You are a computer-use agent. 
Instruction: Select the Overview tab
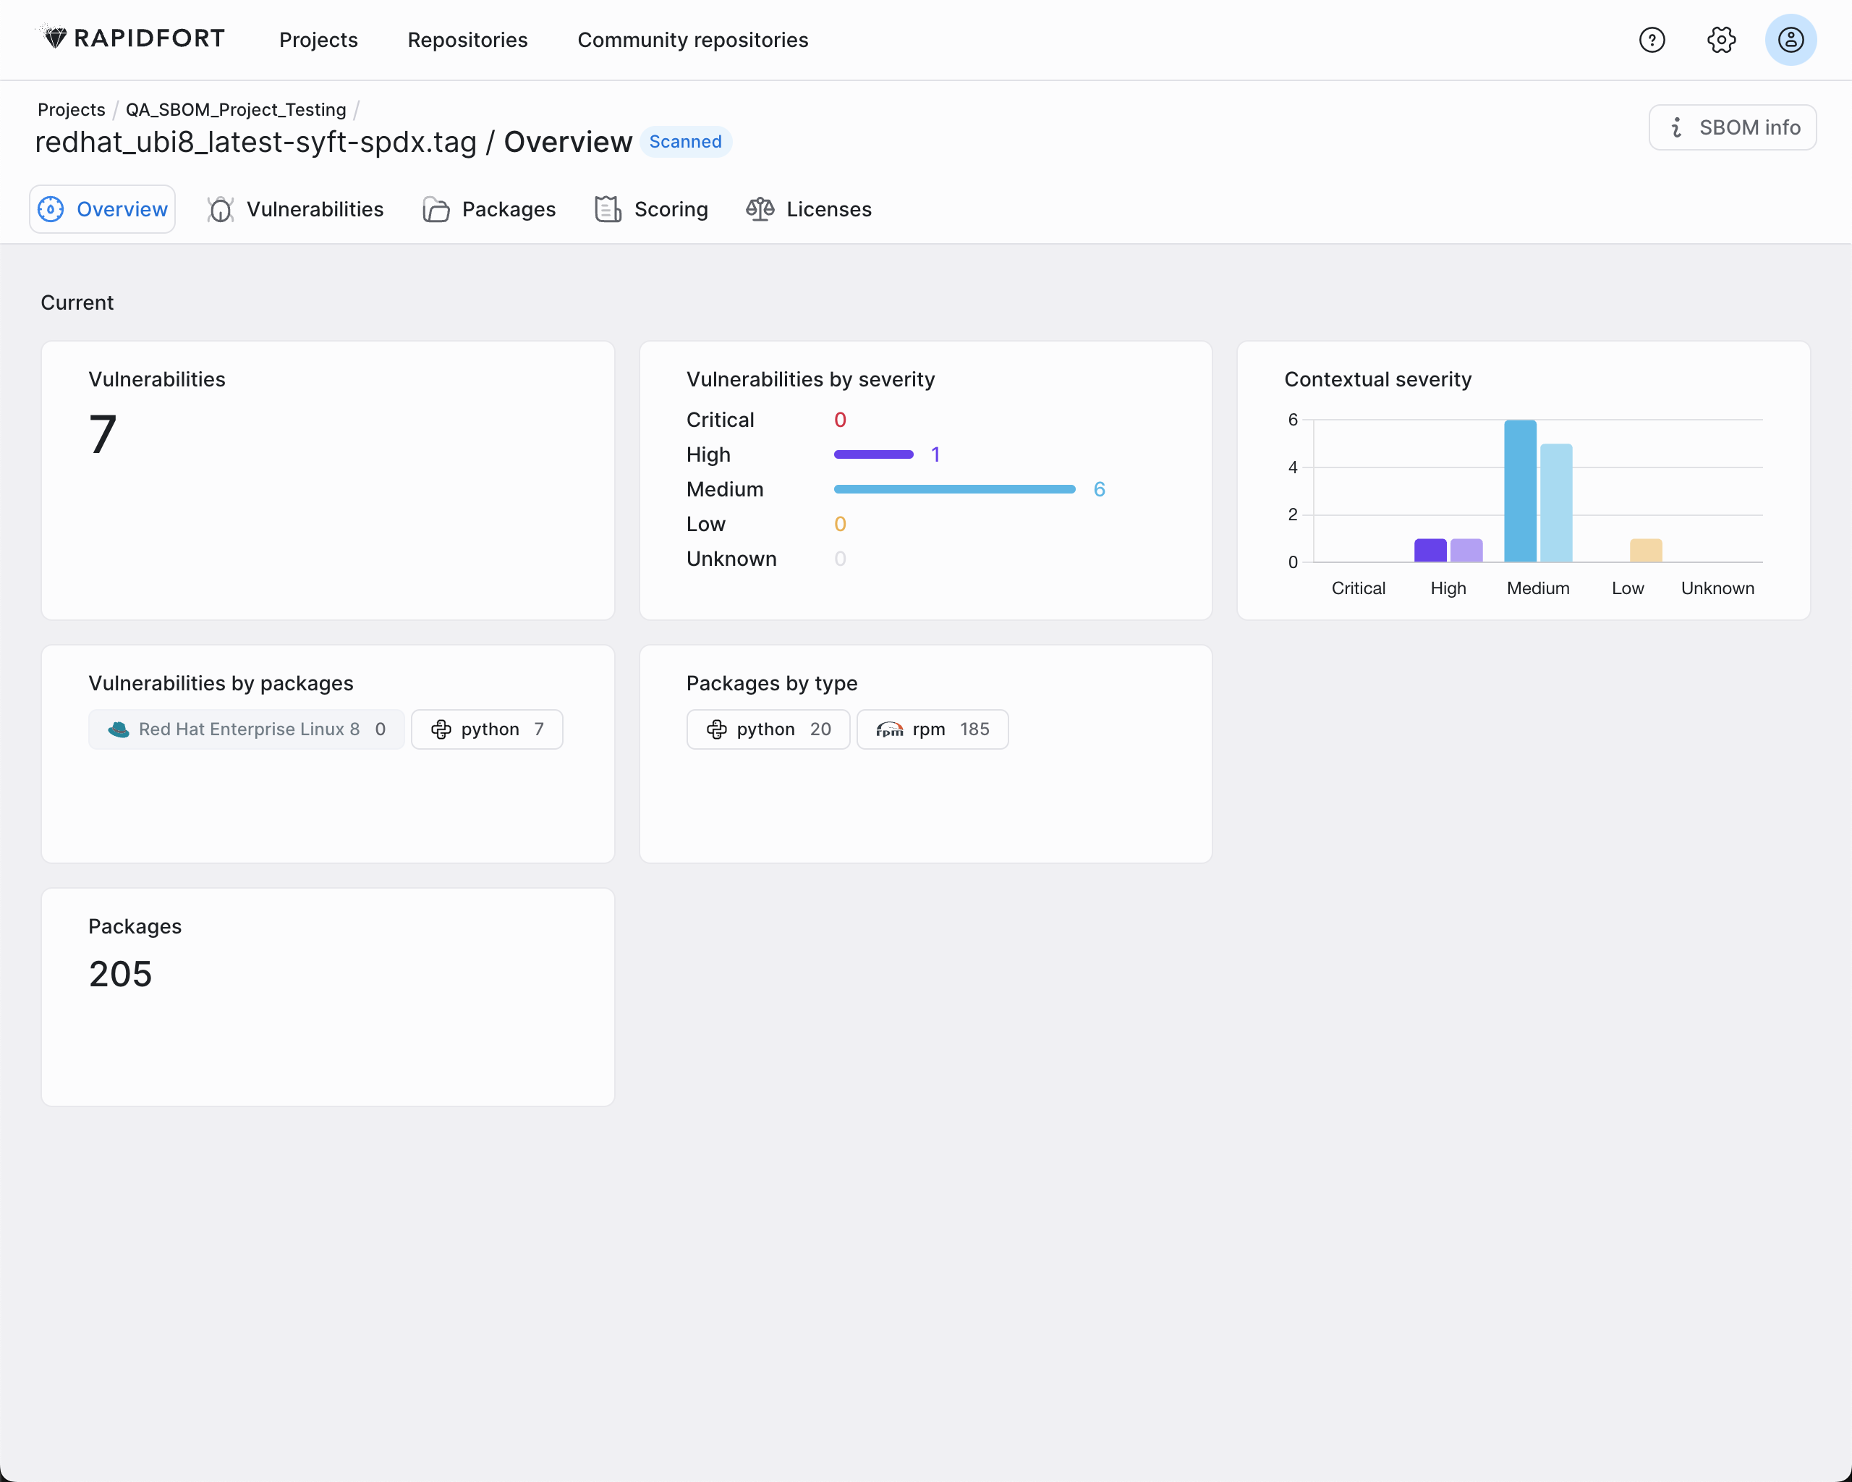click(102, 209)
